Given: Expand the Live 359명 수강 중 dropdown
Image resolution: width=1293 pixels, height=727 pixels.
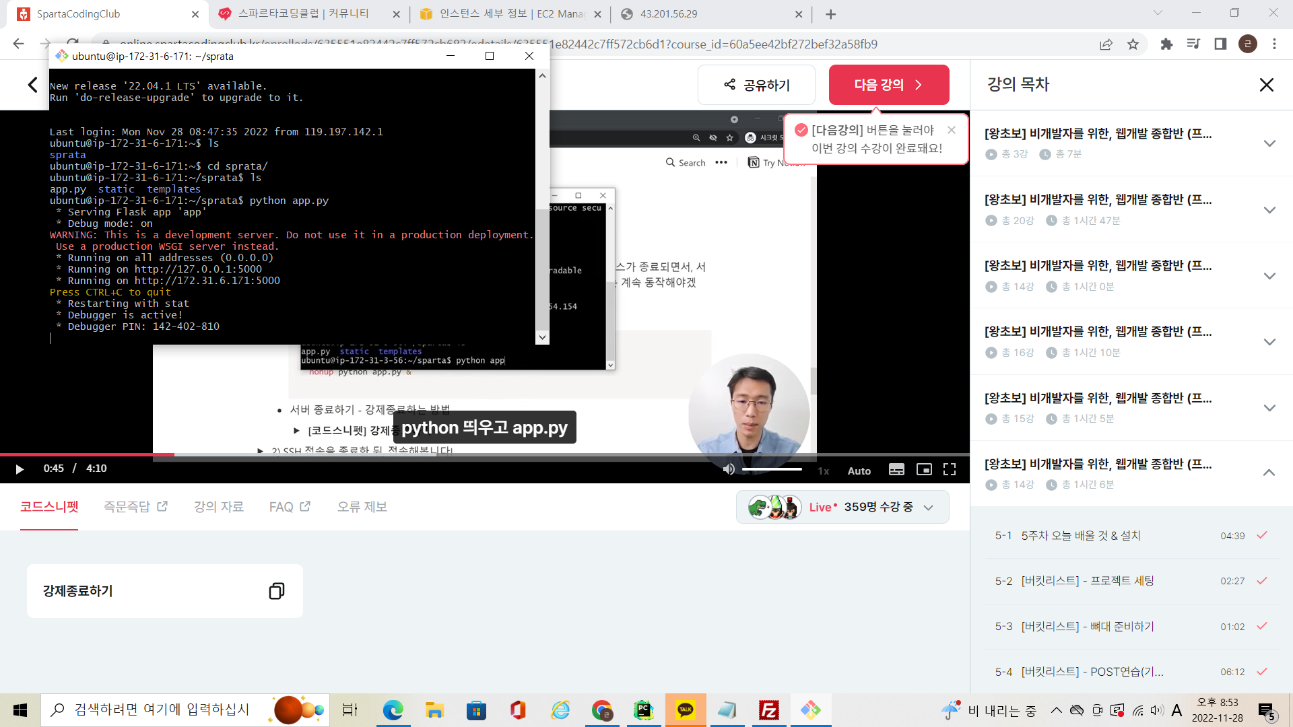Looking at the screenshot, I should pyautogui.click(x=842, y=507).
